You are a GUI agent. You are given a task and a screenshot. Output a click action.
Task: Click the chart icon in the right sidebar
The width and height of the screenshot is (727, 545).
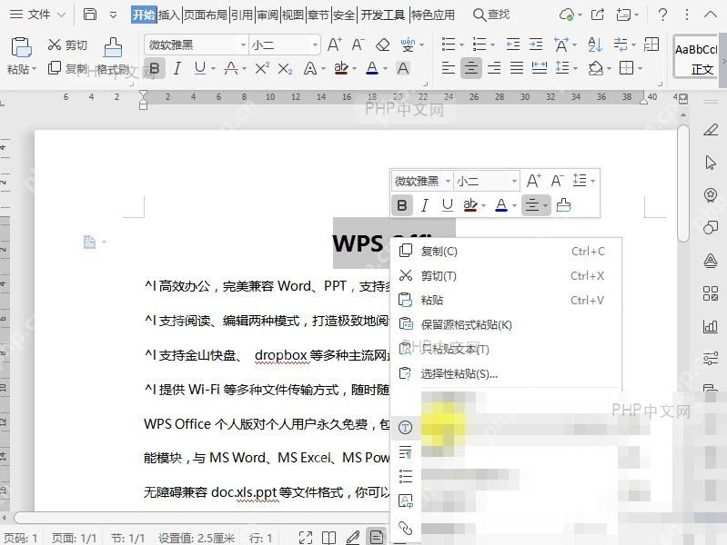[x=711, y=326]
